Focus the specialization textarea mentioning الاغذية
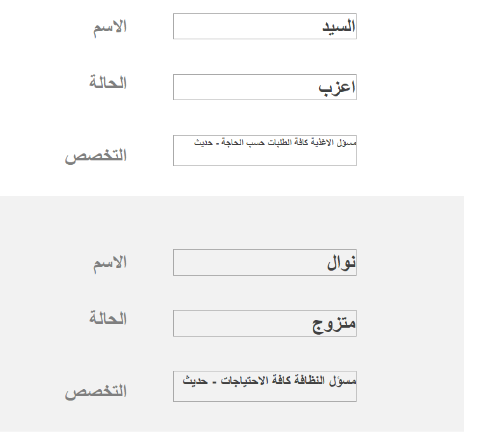The image size is (486, 438). [x=265, y=151]
